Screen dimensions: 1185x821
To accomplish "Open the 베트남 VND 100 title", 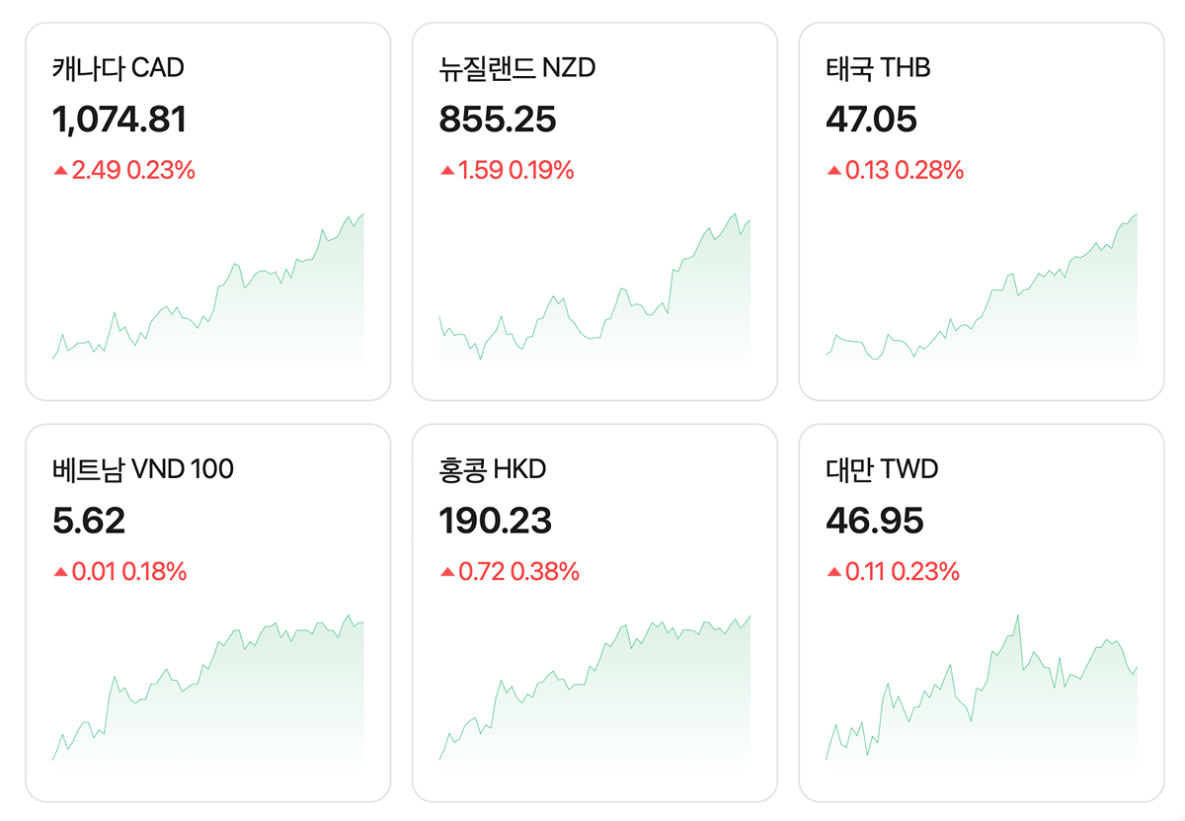I will click(x=142, y=469).
